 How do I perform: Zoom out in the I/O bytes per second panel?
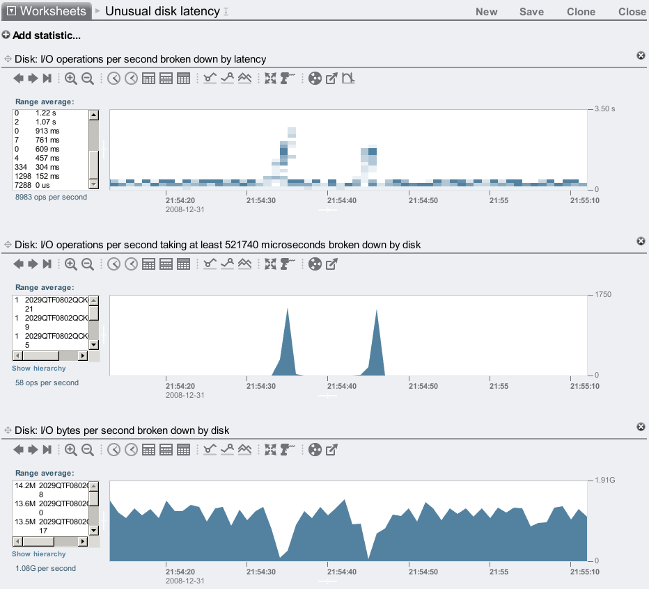88,450
